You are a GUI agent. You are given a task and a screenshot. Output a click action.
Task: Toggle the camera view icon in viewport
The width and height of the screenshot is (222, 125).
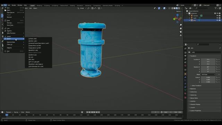181,32
